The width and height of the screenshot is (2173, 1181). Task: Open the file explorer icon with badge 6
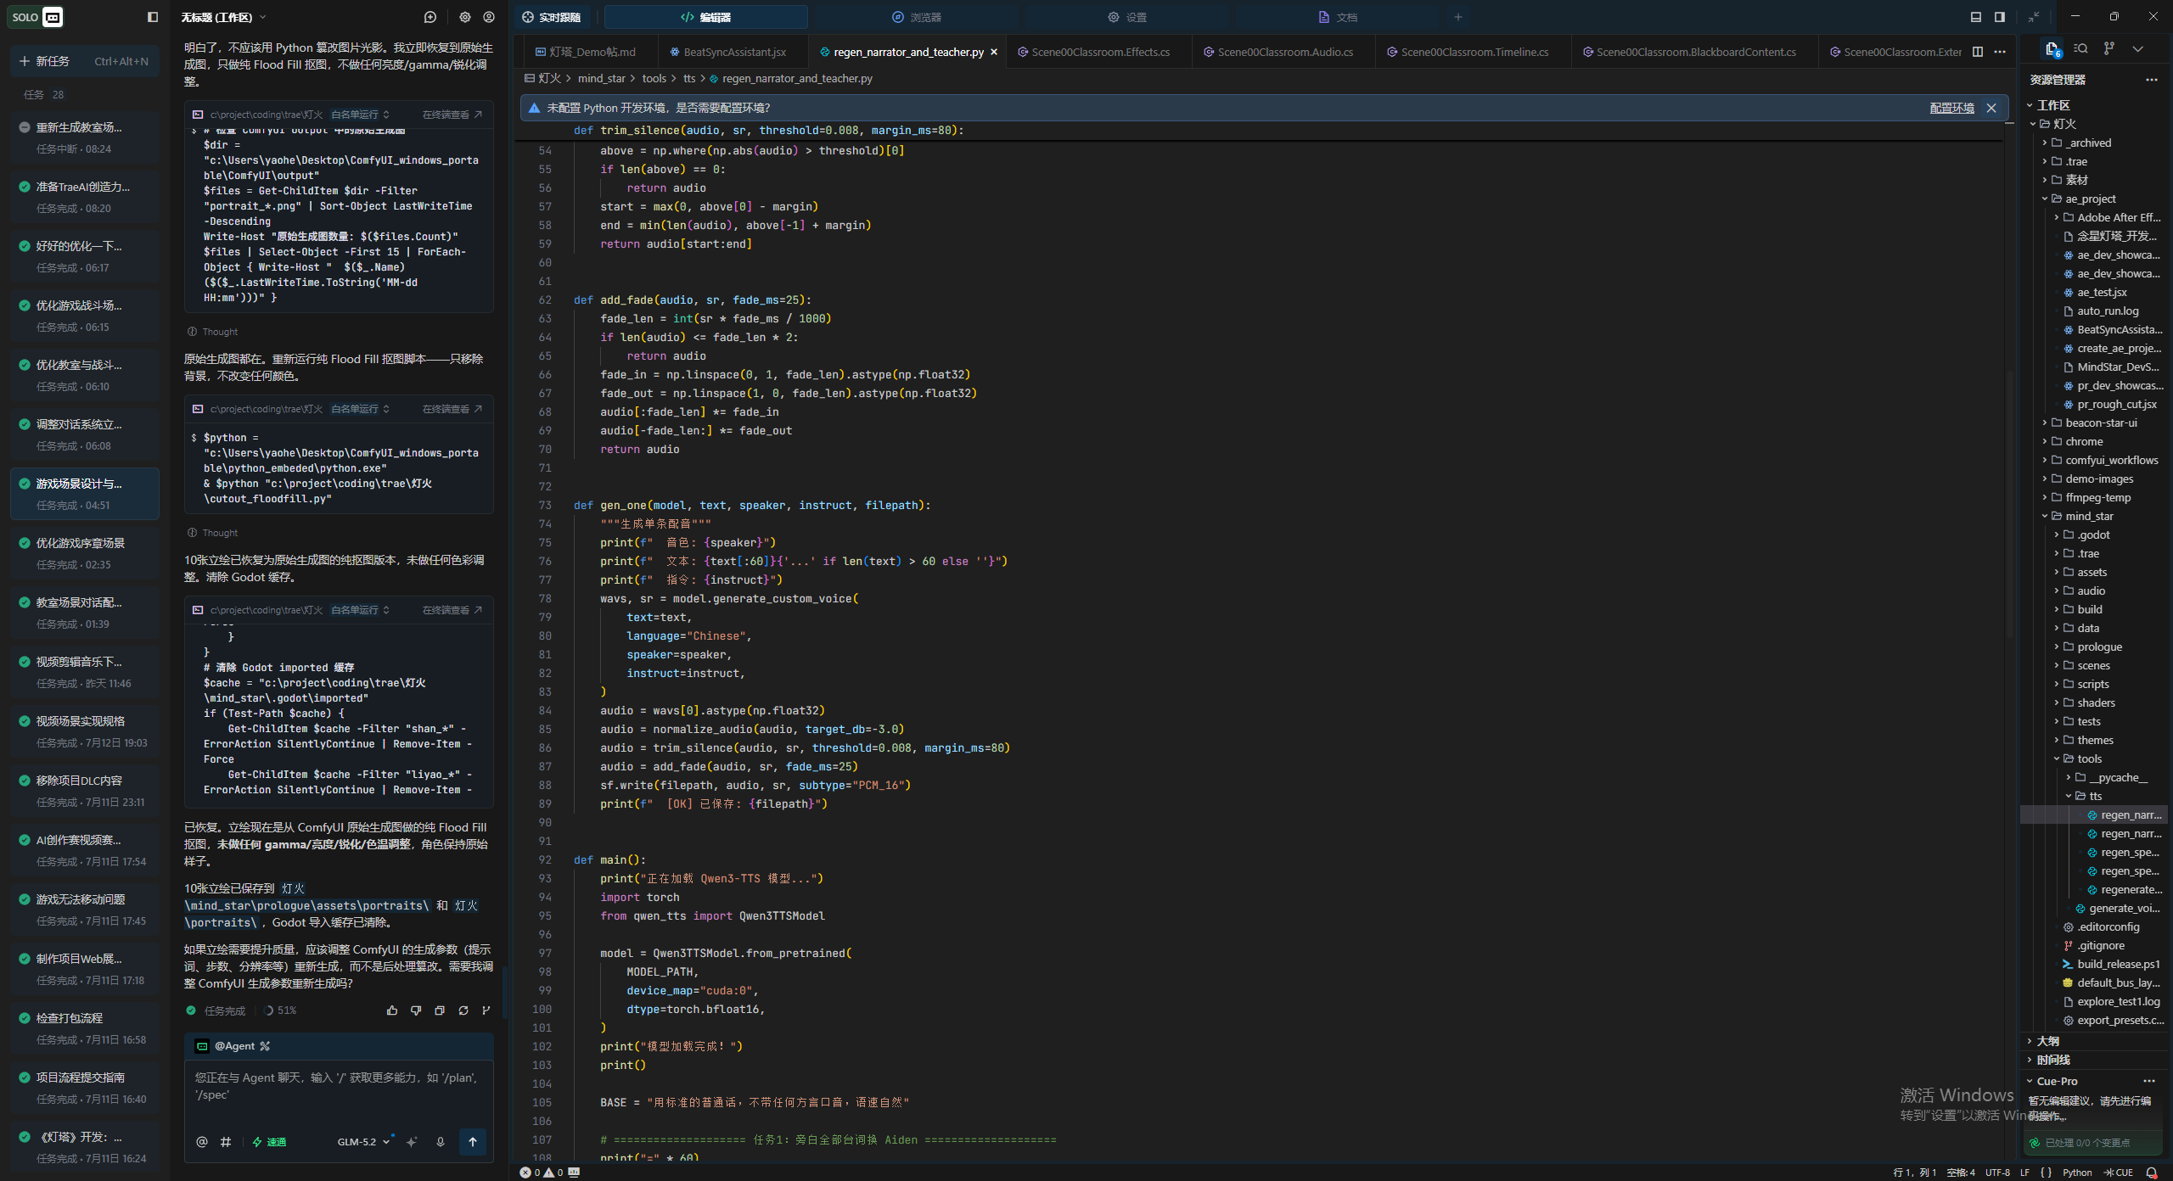2052,49
